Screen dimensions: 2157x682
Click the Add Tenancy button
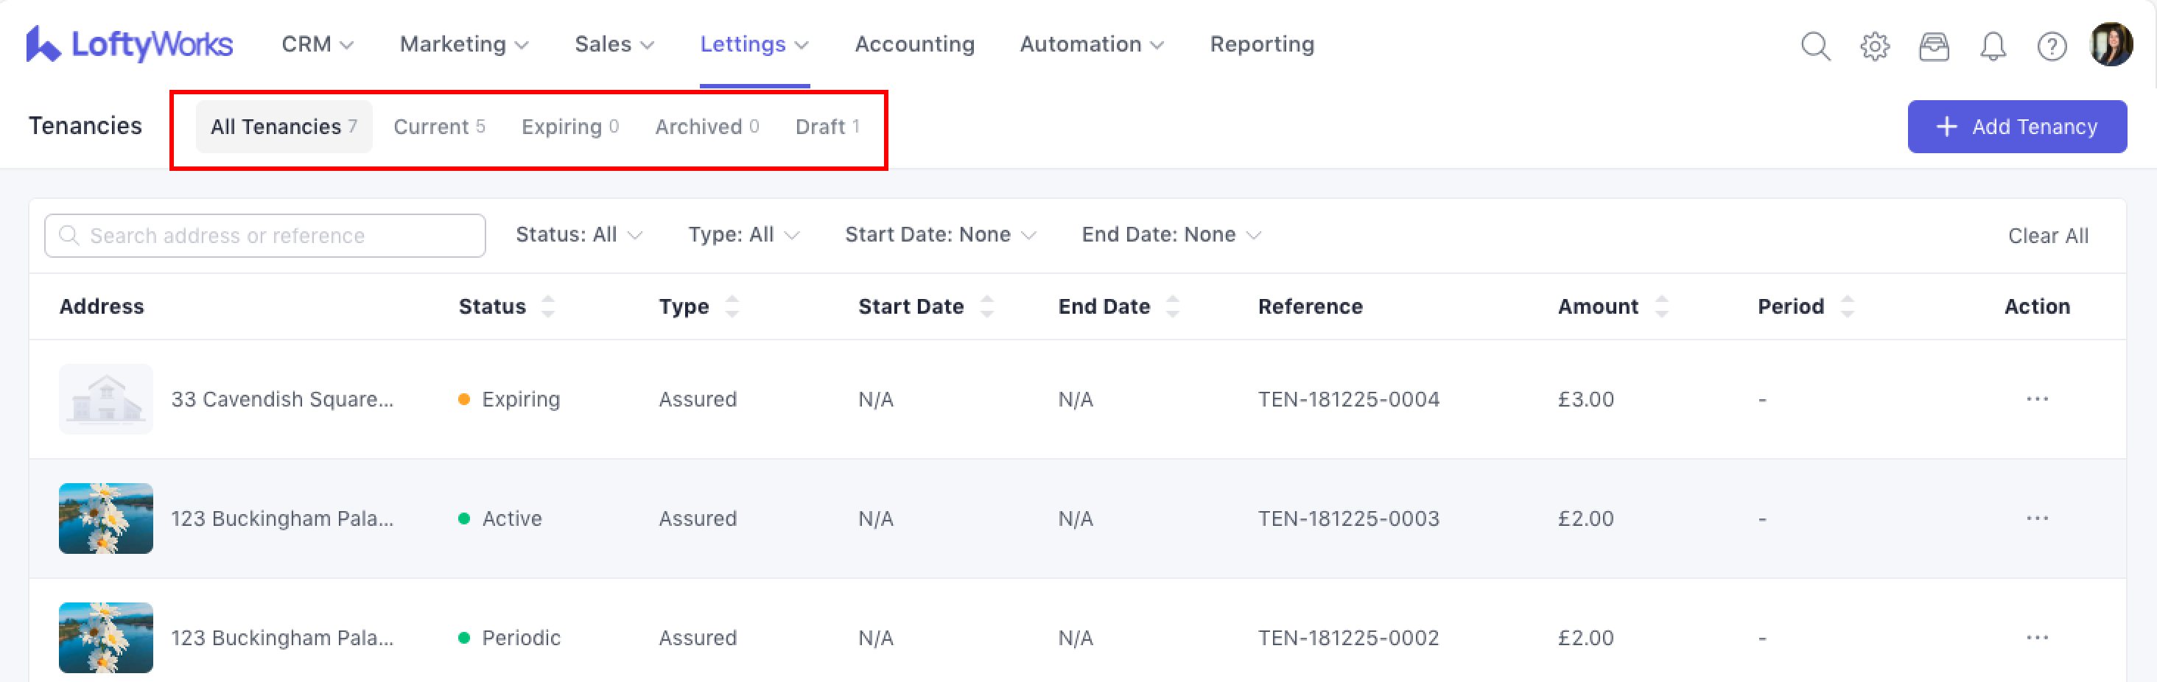pyautogui.click(x=2016, y=127)
